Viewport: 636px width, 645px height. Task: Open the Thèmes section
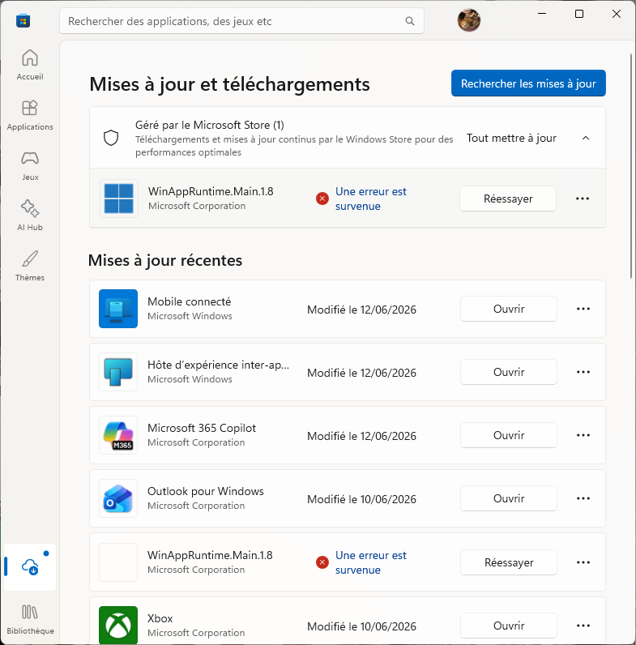[30, 266]
